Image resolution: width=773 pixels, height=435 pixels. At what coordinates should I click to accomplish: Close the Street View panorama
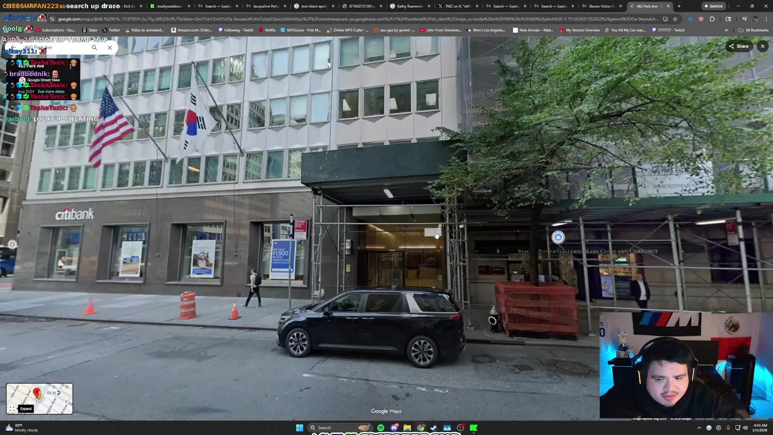pyautogui.click(x=762, y=47)
